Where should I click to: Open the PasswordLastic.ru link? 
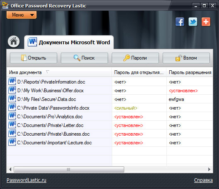[x=26, y=180]
